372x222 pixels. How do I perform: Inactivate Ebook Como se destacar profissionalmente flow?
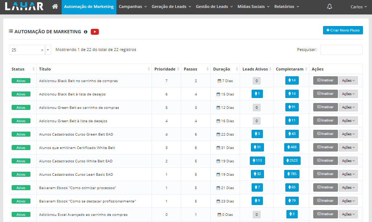pos(326,201)
